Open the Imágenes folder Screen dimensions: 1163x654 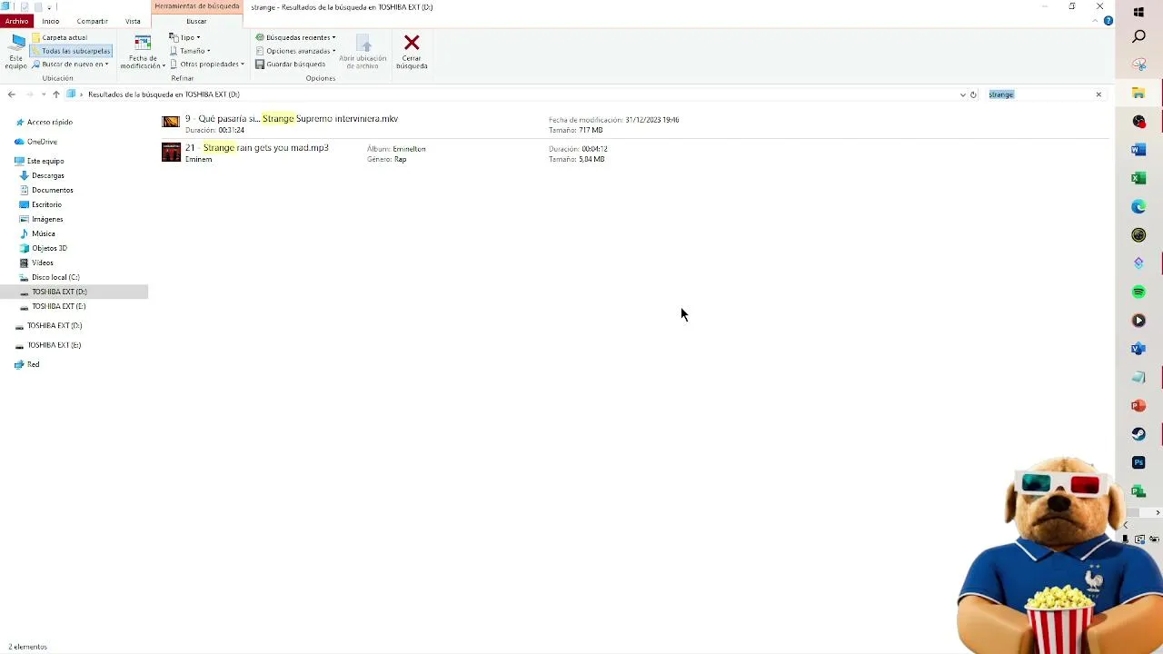pyautogui.click(x=47, y=219)
